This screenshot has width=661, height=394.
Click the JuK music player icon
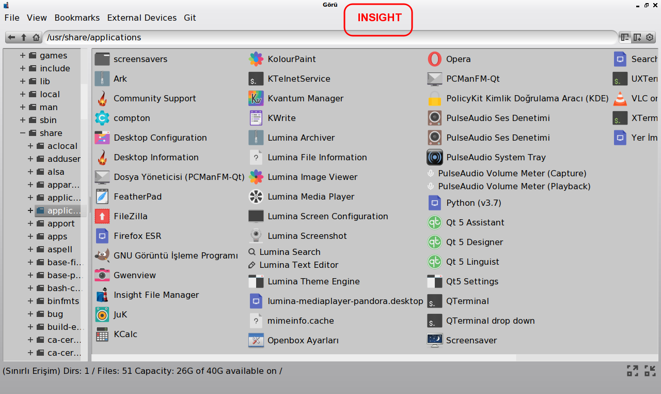click(x=102, y=314)
